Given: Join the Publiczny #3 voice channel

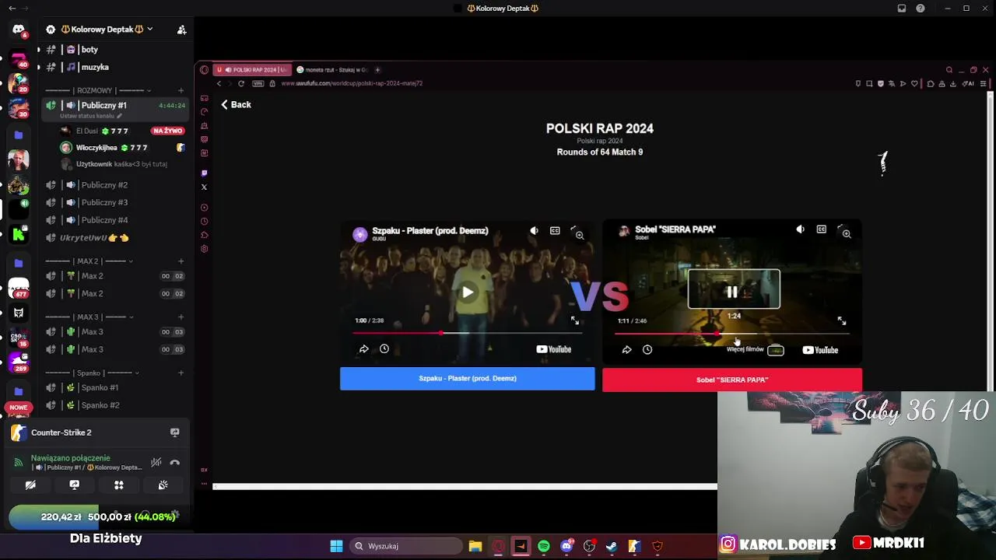Looking at the screenshot, I should click(x=114, y=202).
